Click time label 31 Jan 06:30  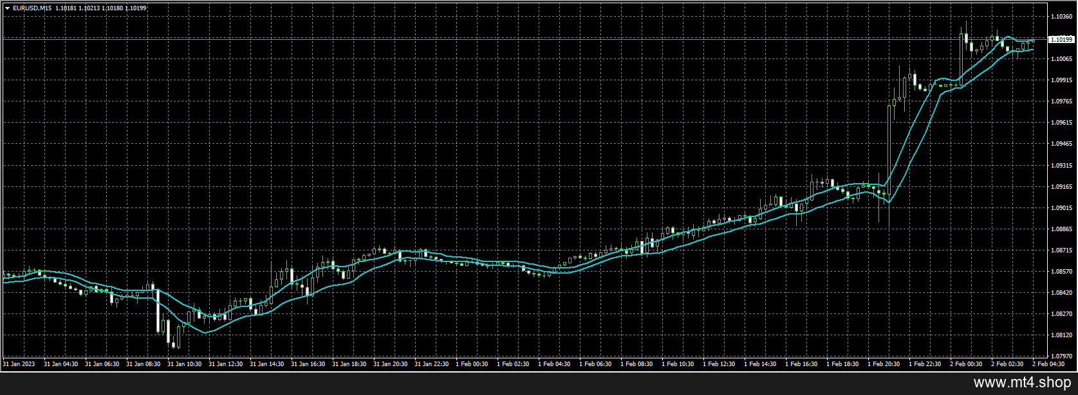click(x=102, y=364)
